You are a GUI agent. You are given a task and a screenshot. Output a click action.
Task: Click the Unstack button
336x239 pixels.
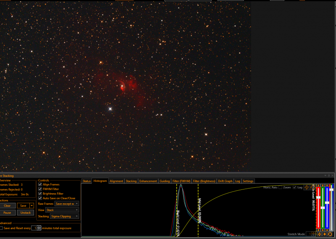pyautogui.click(x=26, y=213)
